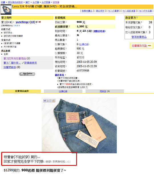Image resolution: width=154 pixels, height=175 pixels.
Task: Switch to the 出價紀錄 tab
Action: (x=63, y=91)
